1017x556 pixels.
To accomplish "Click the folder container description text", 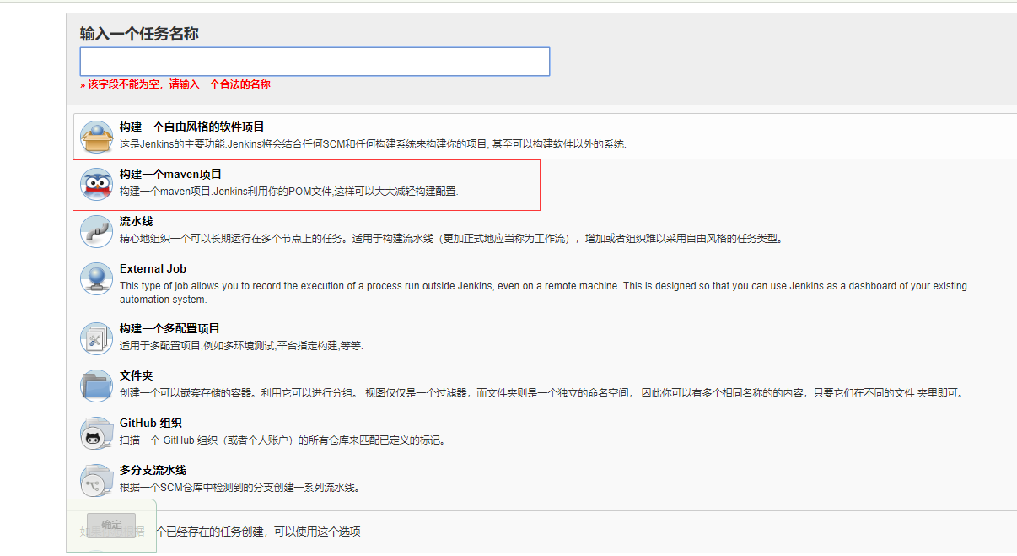I will point(541,393).
